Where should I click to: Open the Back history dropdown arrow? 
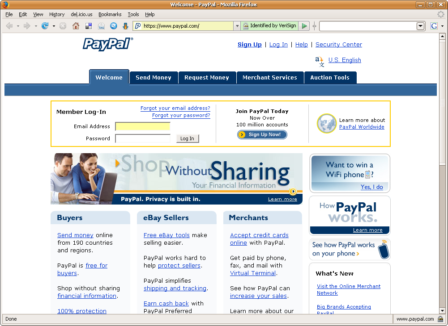coord(18,26)
